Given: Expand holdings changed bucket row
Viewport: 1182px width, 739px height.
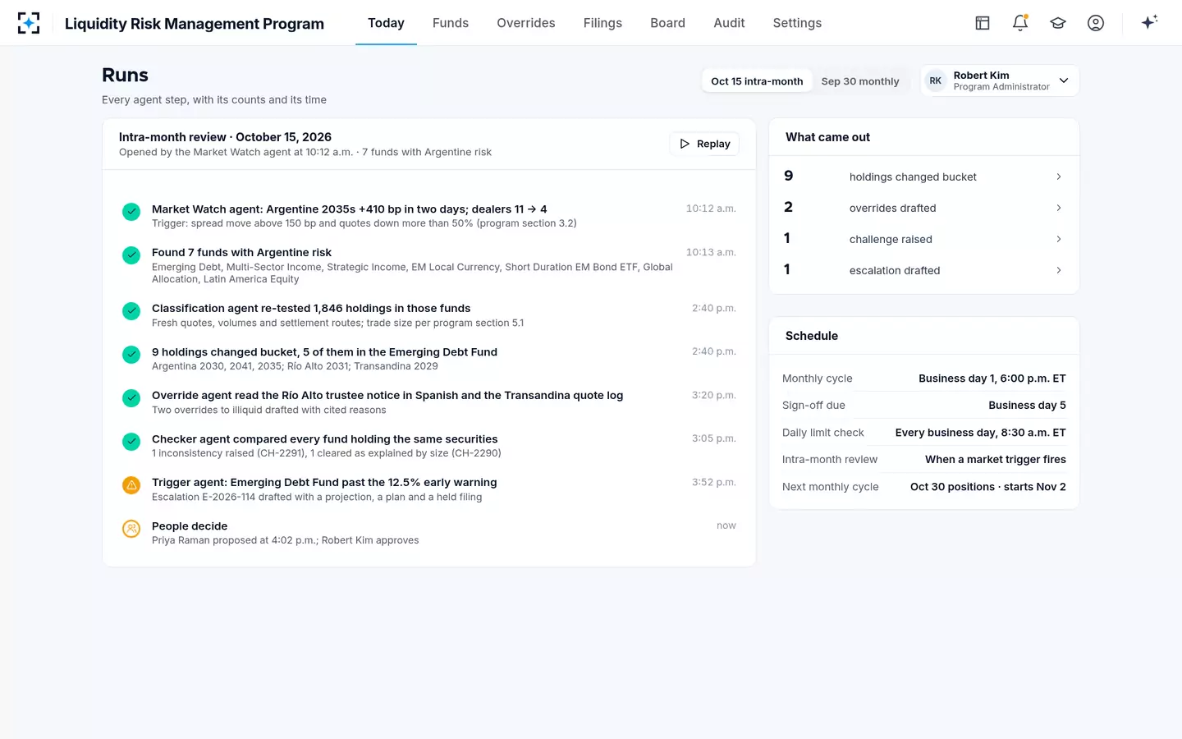Looking at the screenshot, I should click(923, 177).
